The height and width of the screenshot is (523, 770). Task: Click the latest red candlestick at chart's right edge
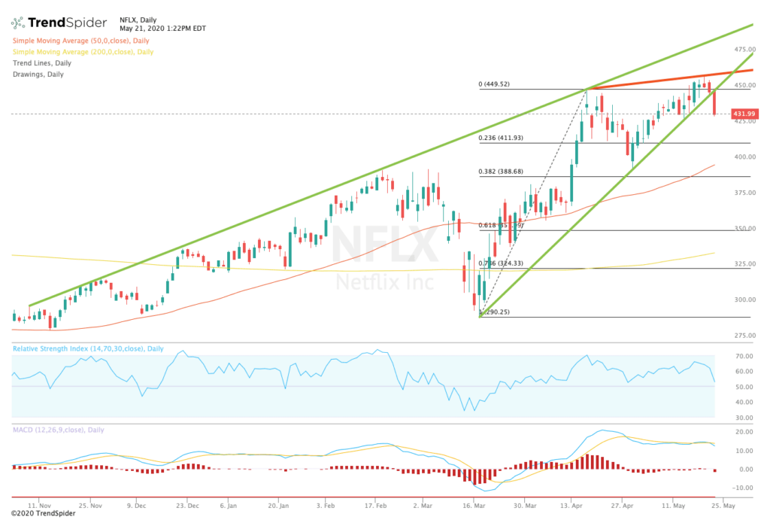coord(714,103)
